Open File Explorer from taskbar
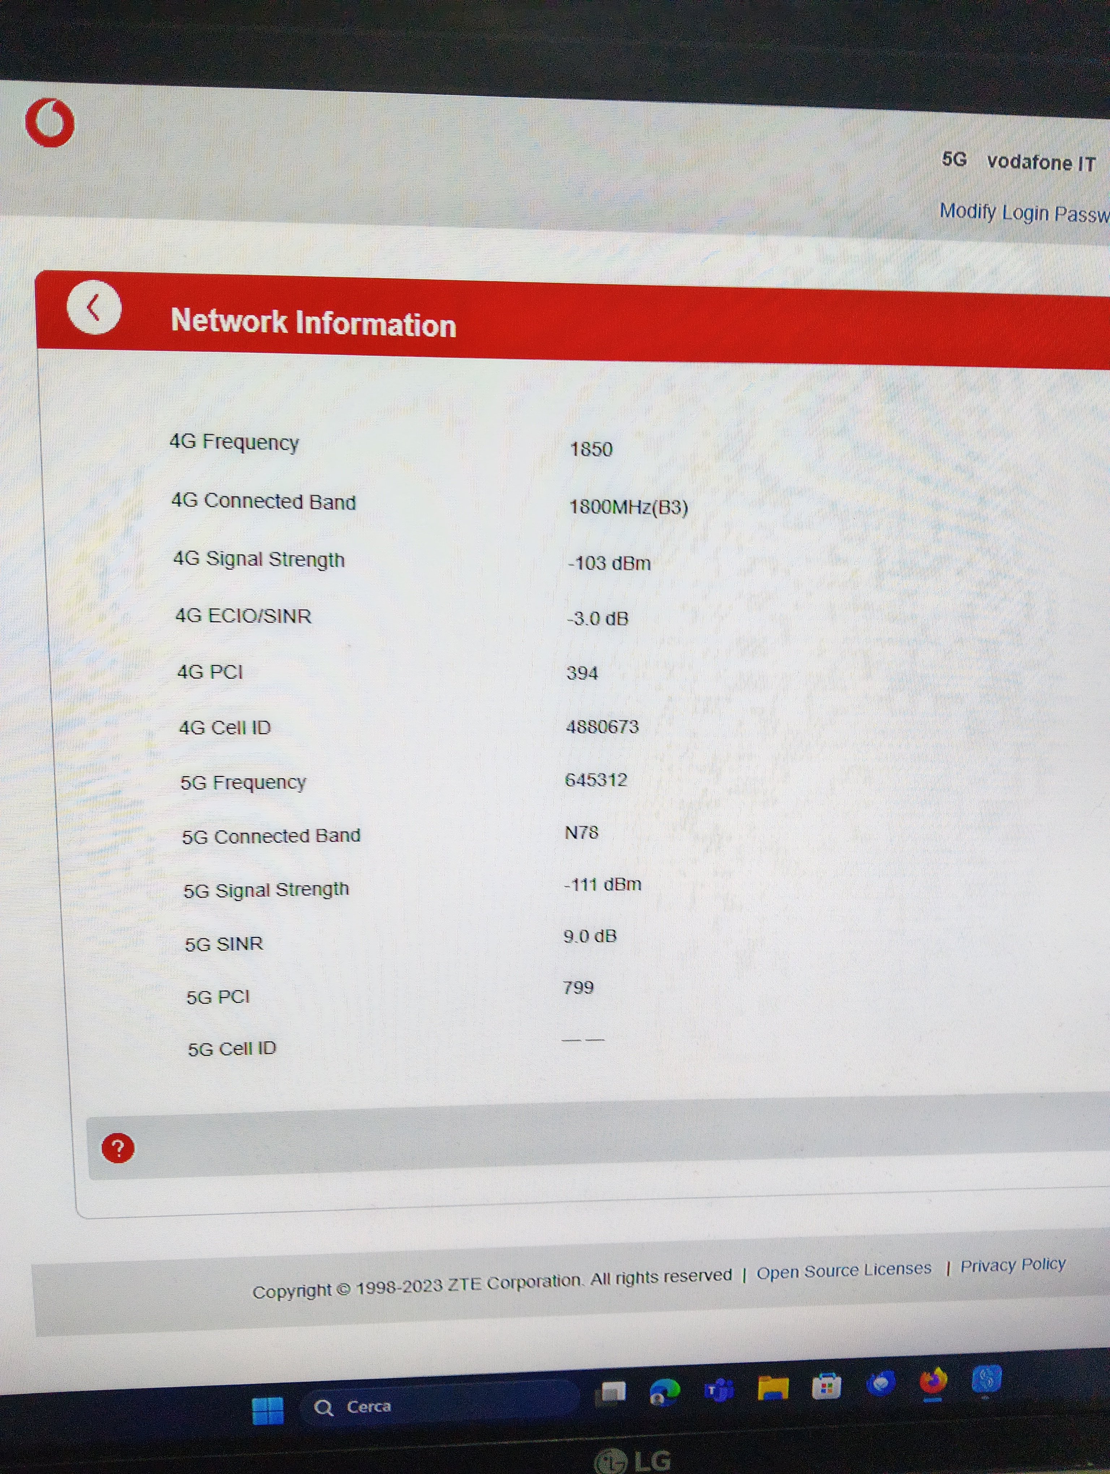This screenshot has width=1110, height=1474. click(x=773, y=1389)
